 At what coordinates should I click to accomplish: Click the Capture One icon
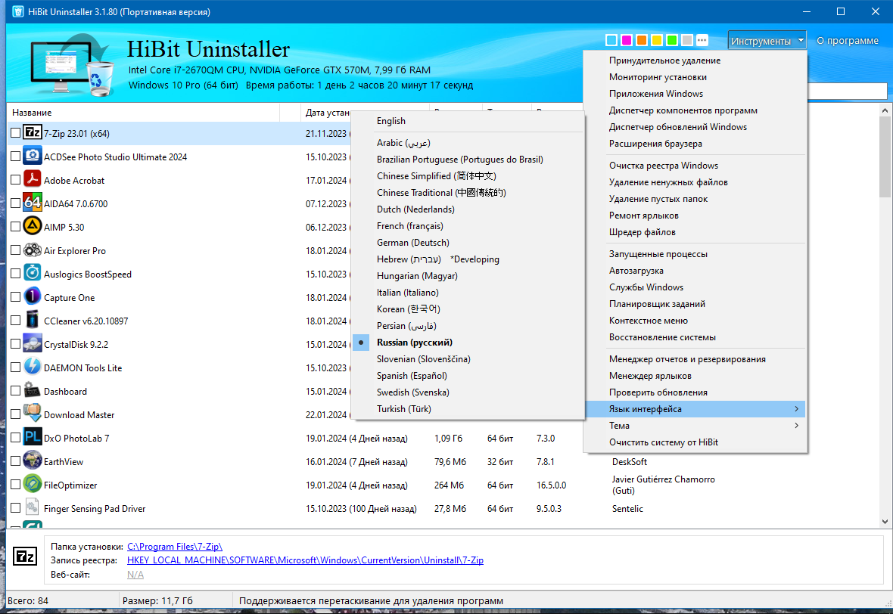33,297
